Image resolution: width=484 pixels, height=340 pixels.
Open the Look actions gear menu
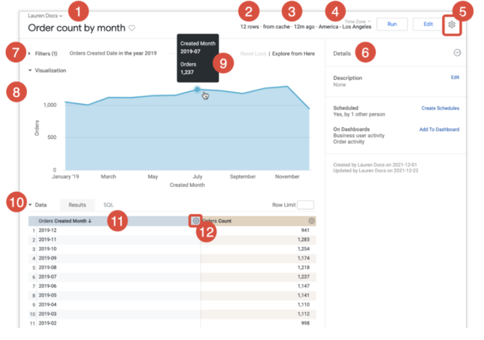pyautogui.click(x=451, y=24)
